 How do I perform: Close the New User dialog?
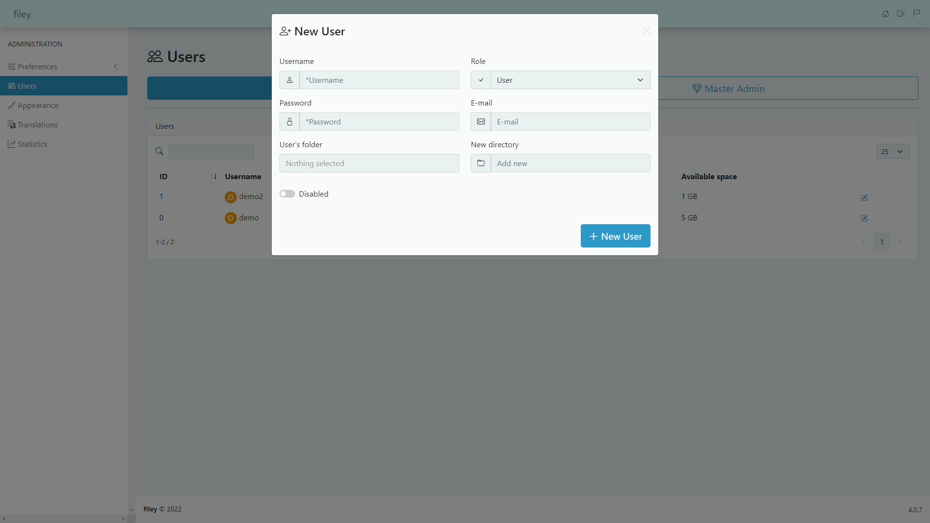pyautogui.click(x=646, y=31)
